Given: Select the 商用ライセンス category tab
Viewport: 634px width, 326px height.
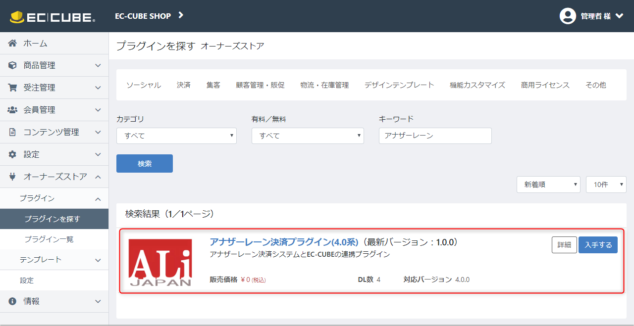Looking at the screenshot, I should pyautogui.click(x=545, y=85).
